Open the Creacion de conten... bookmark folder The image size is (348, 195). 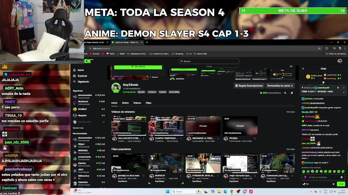coord(159,54)
